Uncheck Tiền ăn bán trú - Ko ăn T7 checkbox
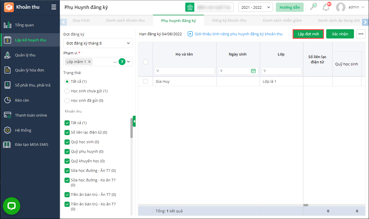Image resolution: width=369 pixels, height=219 pixels. (x=67, y=204)
